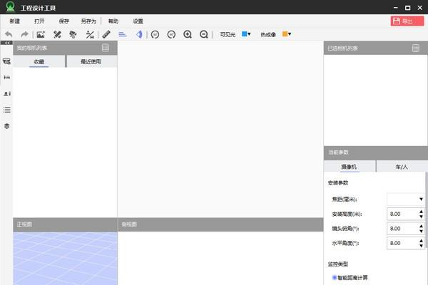Close the 工程设计工具 window
This screenshot has width=428, height=285.
click(420, 8)
